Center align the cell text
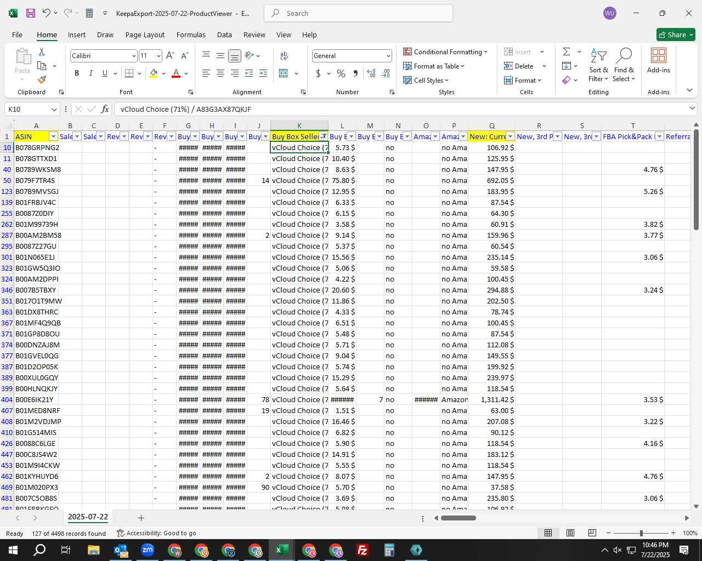This screenshot has width=702, height=561. (x=220, y=73)
